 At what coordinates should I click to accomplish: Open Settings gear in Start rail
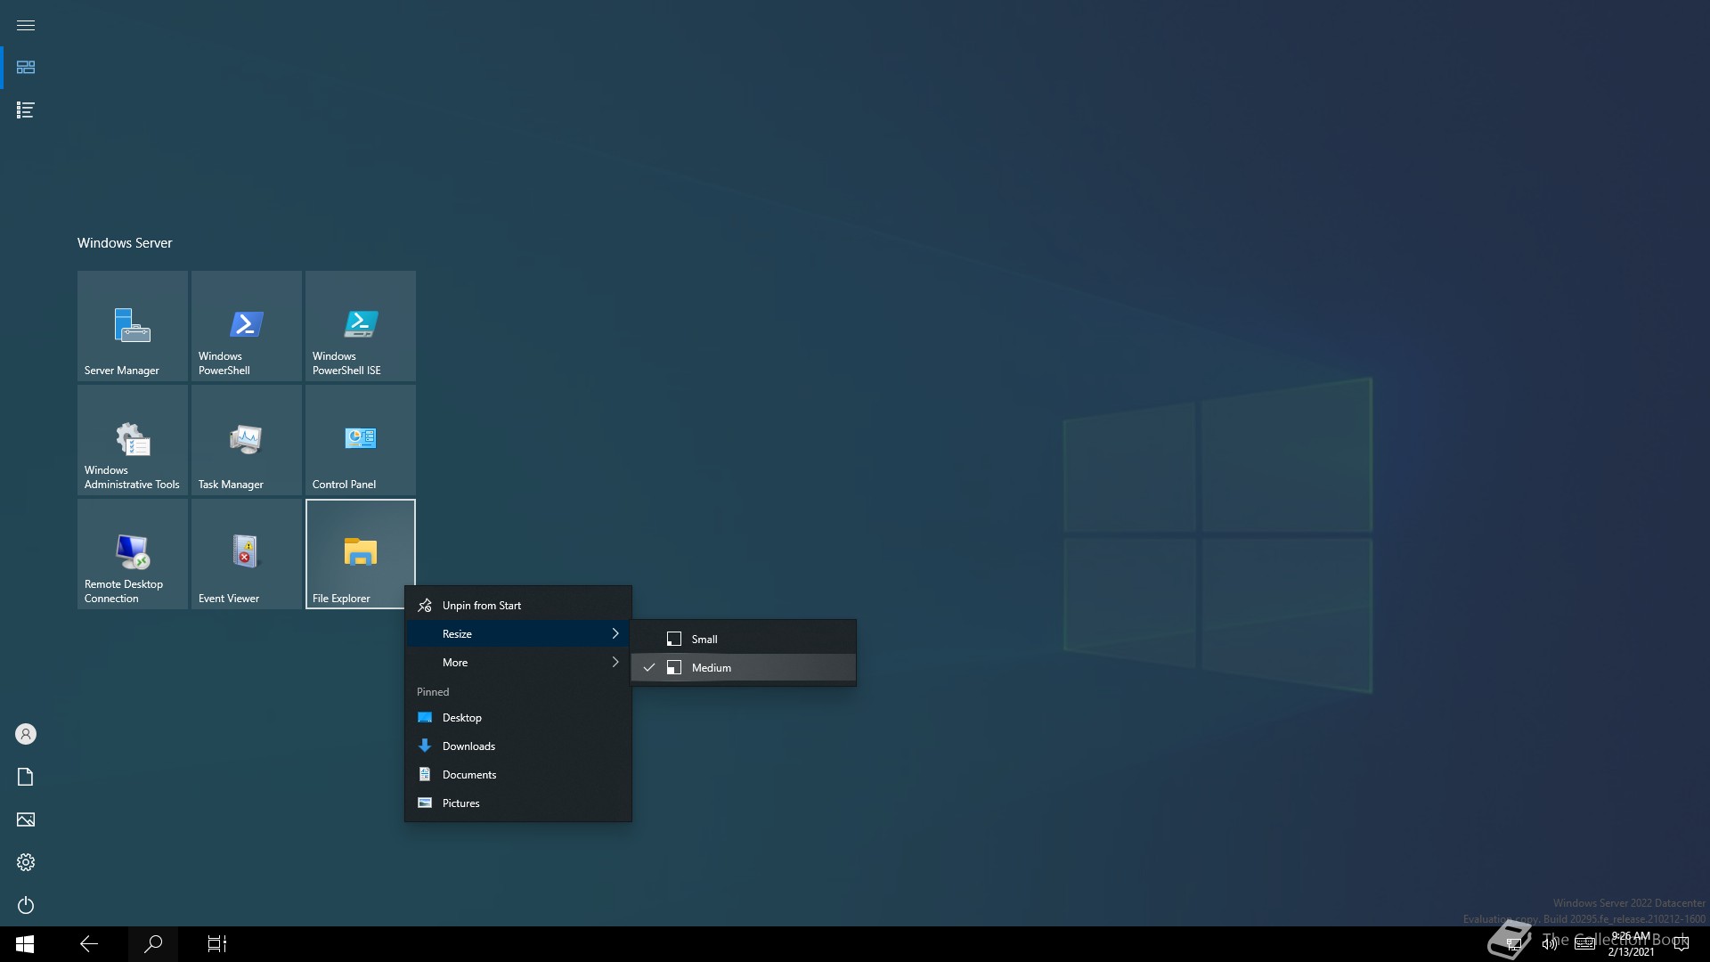tap(26, 862)
